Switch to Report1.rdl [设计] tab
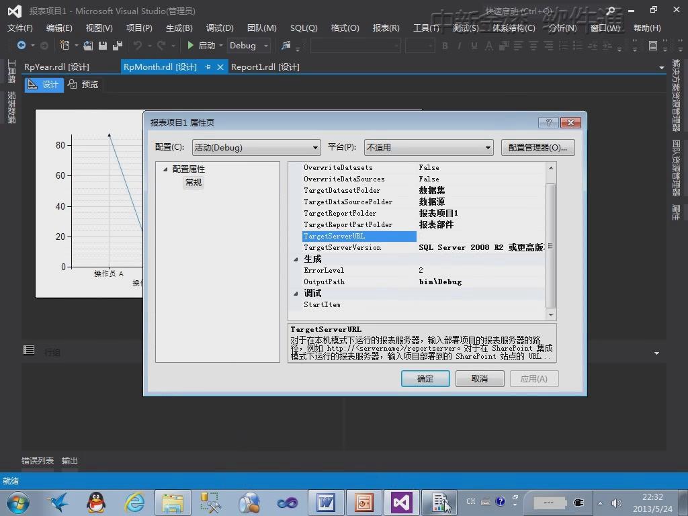Image resolution: width=688 pixels, height=516 pixels. [x=265, y=67]
